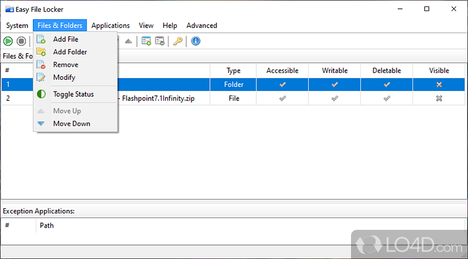Select the Flashpoint7.1Infinity.zip entry

tap(158, 99)
